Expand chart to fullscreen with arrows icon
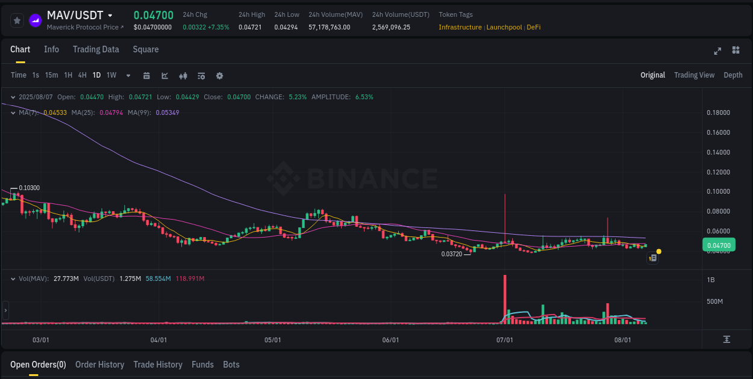 click(717, 51)
